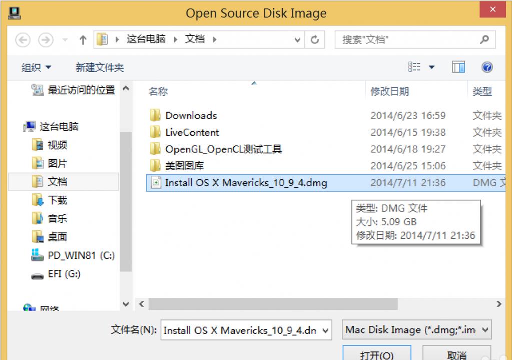Click the search magnifier icon
The image size is (512, 360).
point(484,40)
